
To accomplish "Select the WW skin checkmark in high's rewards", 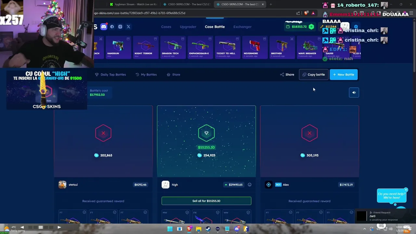I will [x=248, y=213].
